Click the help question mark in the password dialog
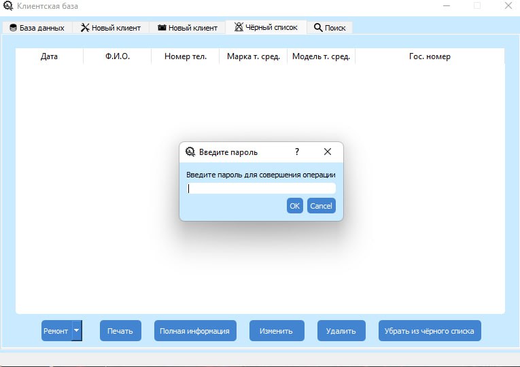This screenshot has width=520, height=367. [297, 152]
